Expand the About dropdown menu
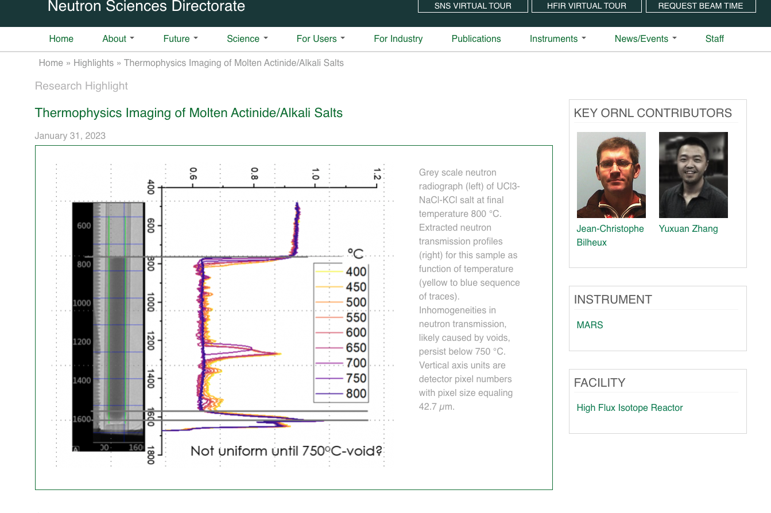771x513 pixels. tap(118, 39)
